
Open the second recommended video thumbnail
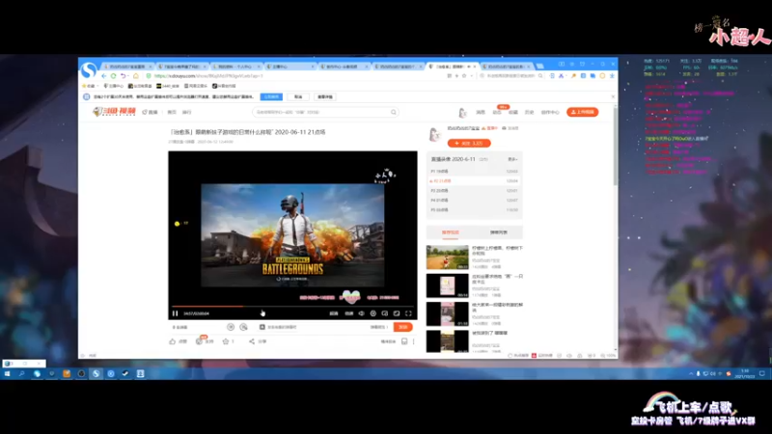(x=447, y=285)
